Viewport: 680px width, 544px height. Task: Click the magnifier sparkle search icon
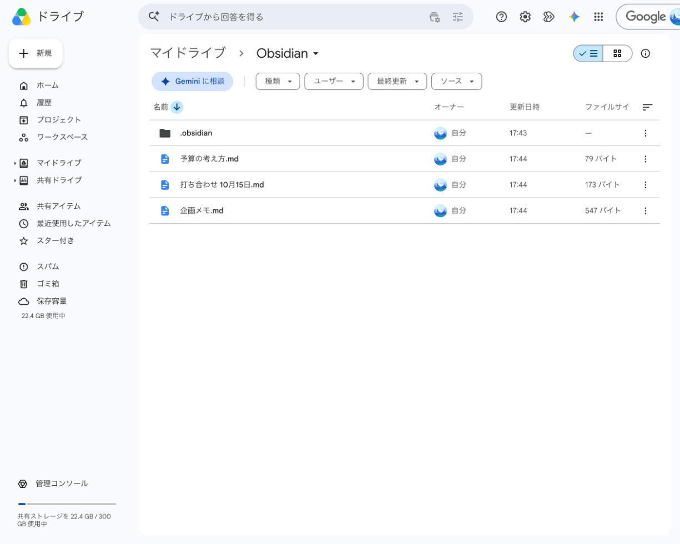click(154, 17)
